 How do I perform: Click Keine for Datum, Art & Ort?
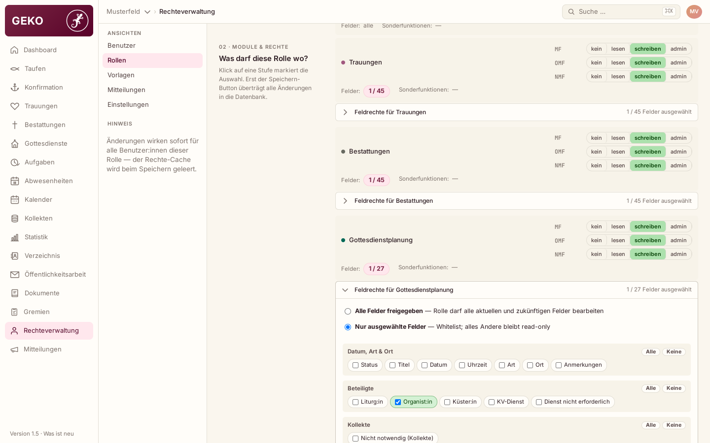pyautogui.click(x=674, y=352)
